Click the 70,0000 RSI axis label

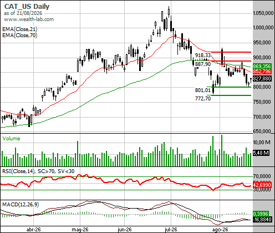262,176
